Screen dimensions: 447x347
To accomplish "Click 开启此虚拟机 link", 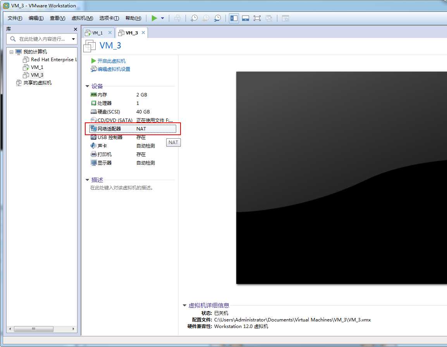I will 111,61.
